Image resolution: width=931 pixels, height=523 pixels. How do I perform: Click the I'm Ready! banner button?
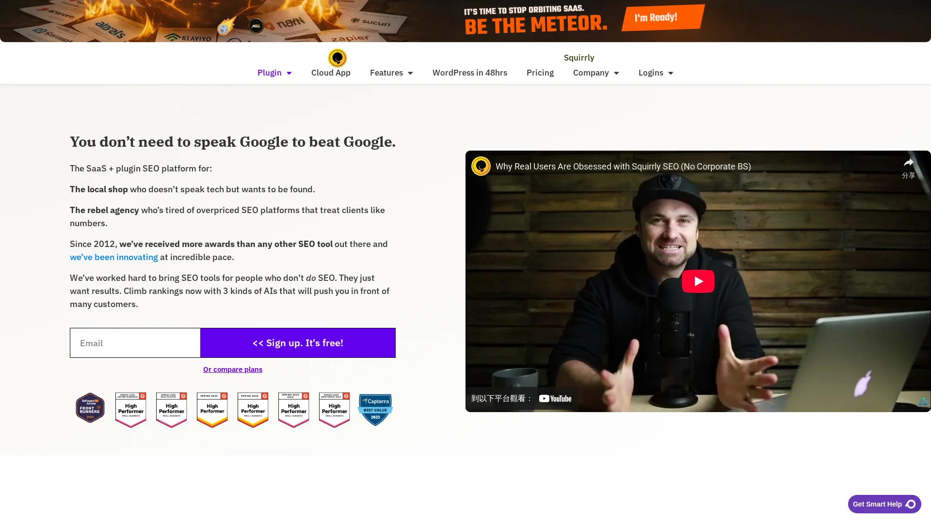663,18
